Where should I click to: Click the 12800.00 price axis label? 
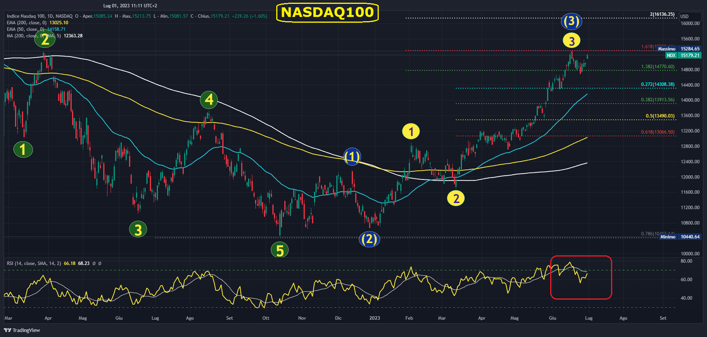[x=690, y=146]
